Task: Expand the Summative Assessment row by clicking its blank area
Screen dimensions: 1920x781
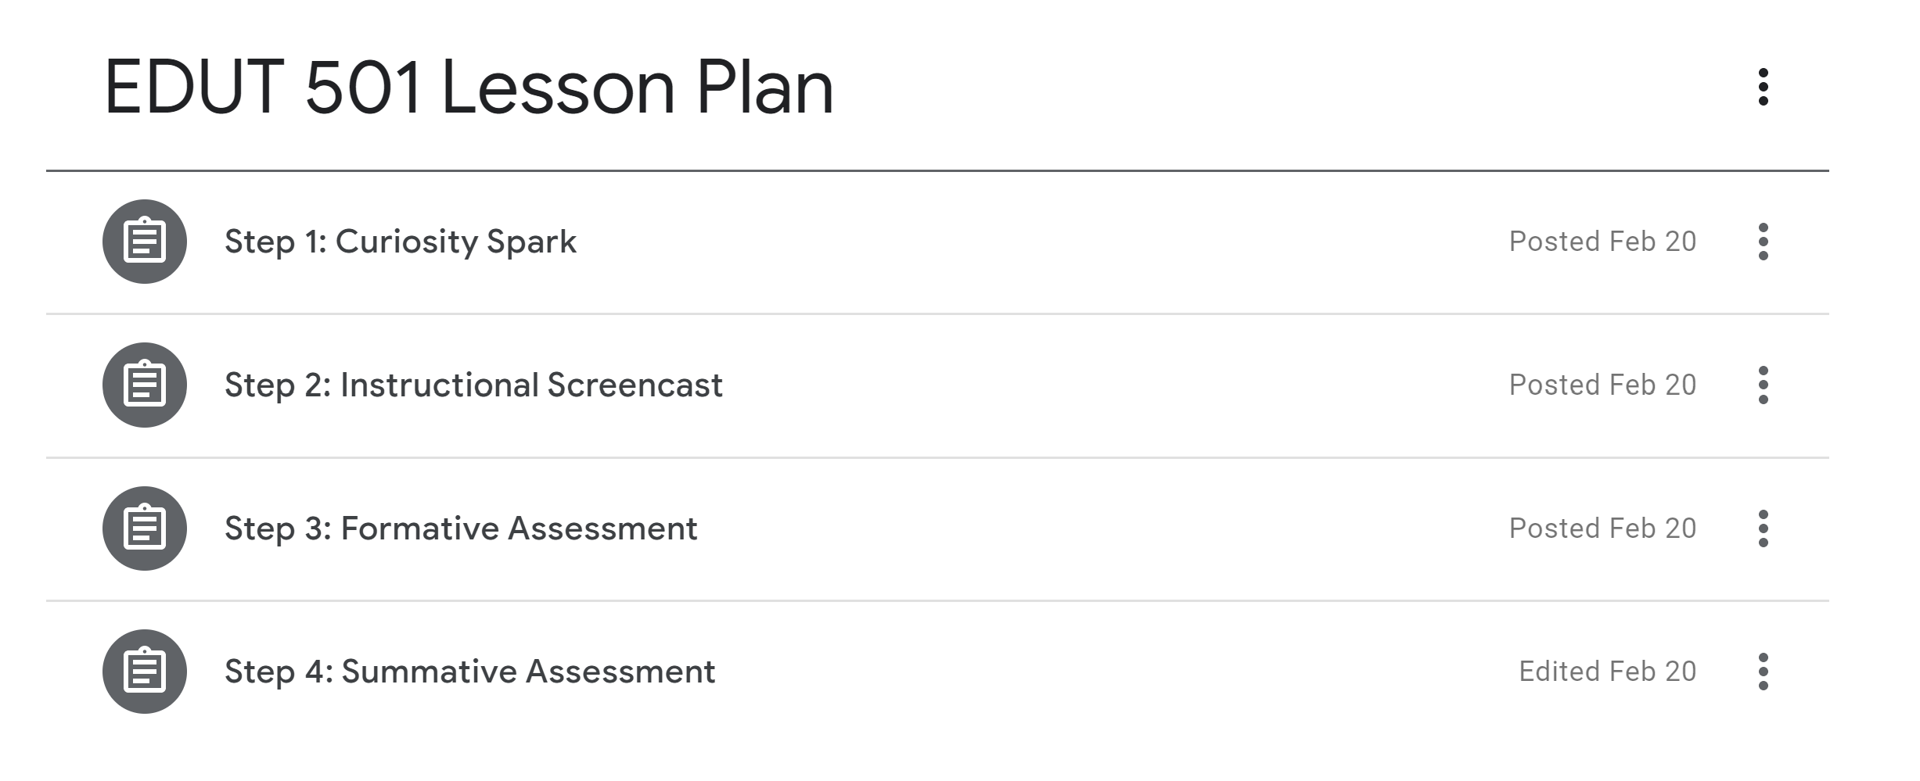Action: (1095, 672)
